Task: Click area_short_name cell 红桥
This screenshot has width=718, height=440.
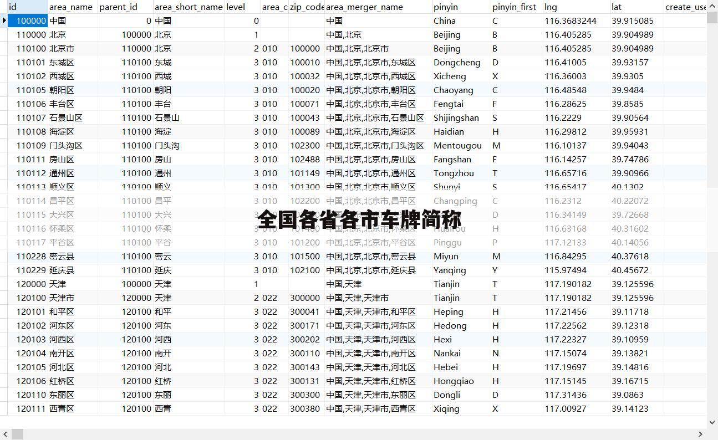Action: click(189, 381)
